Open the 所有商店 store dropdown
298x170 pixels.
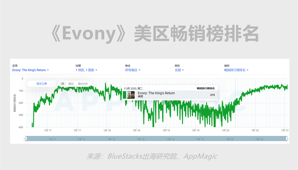pyautogui.click(x=133, y=70)
